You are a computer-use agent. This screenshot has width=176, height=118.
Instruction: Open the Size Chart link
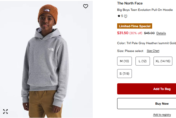(153, 51)
